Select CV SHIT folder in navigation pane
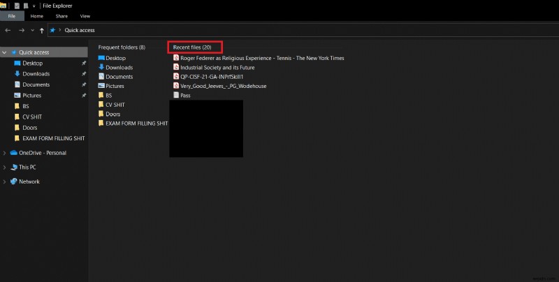 pos(32,117)
